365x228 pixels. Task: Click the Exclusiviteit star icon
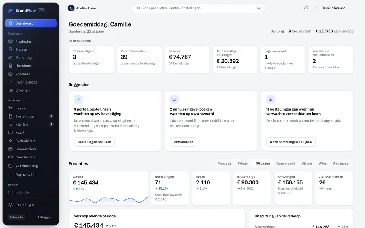[x=10, y=141]
